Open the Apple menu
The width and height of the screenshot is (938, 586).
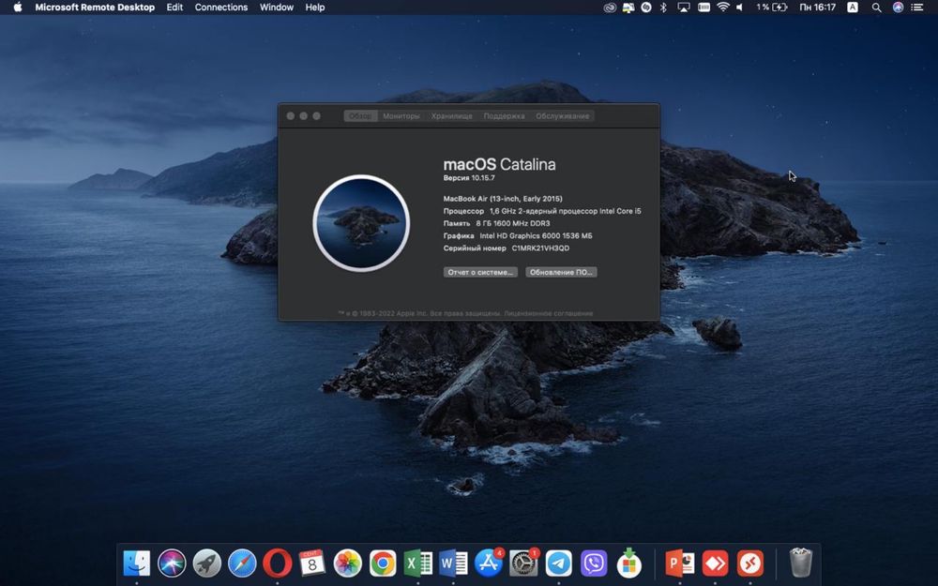[x=17, y=8]
